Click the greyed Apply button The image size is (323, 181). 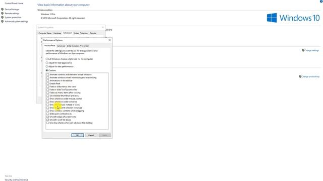(x=104, y=135)
